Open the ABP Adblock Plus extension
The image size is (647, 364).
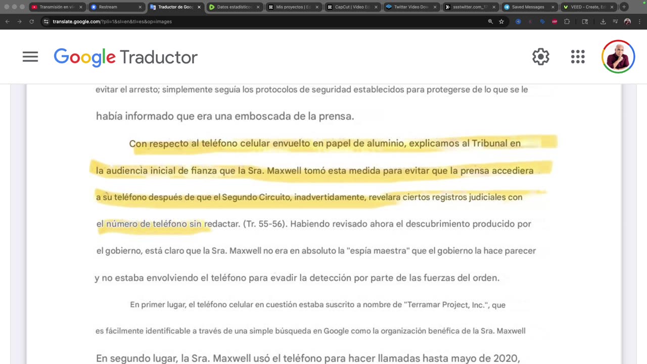pos(554,22)
